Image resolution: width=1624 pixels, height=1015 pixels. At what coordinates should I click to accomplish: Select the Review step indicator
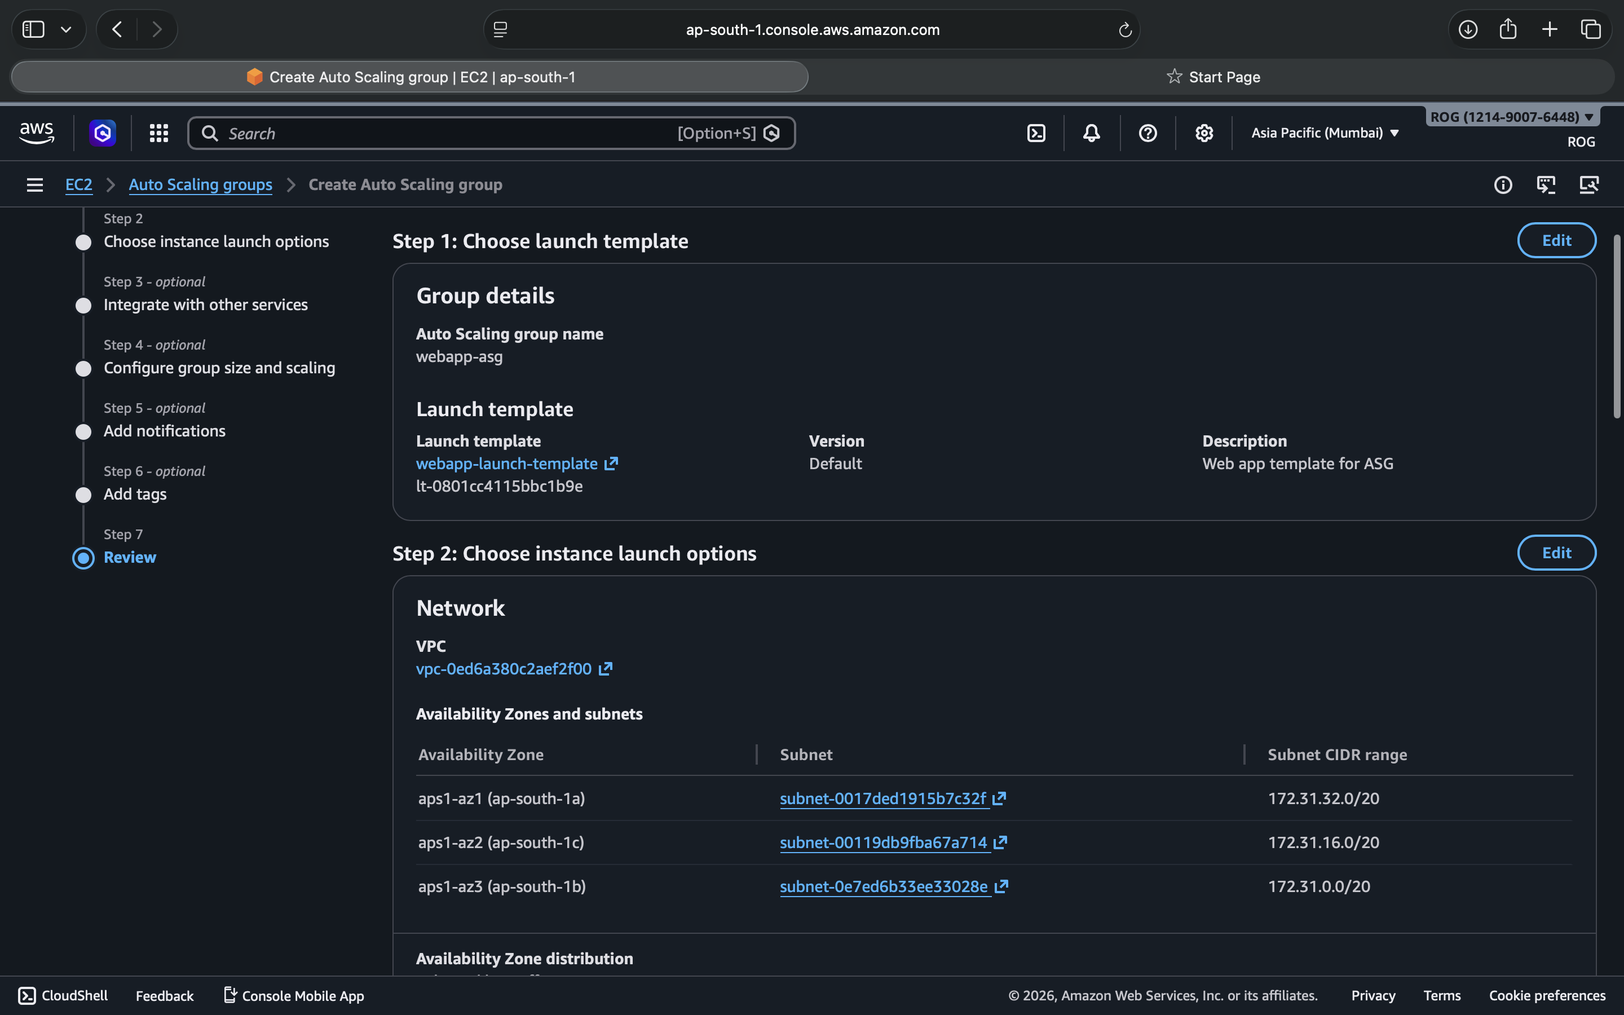pos(83,558)
